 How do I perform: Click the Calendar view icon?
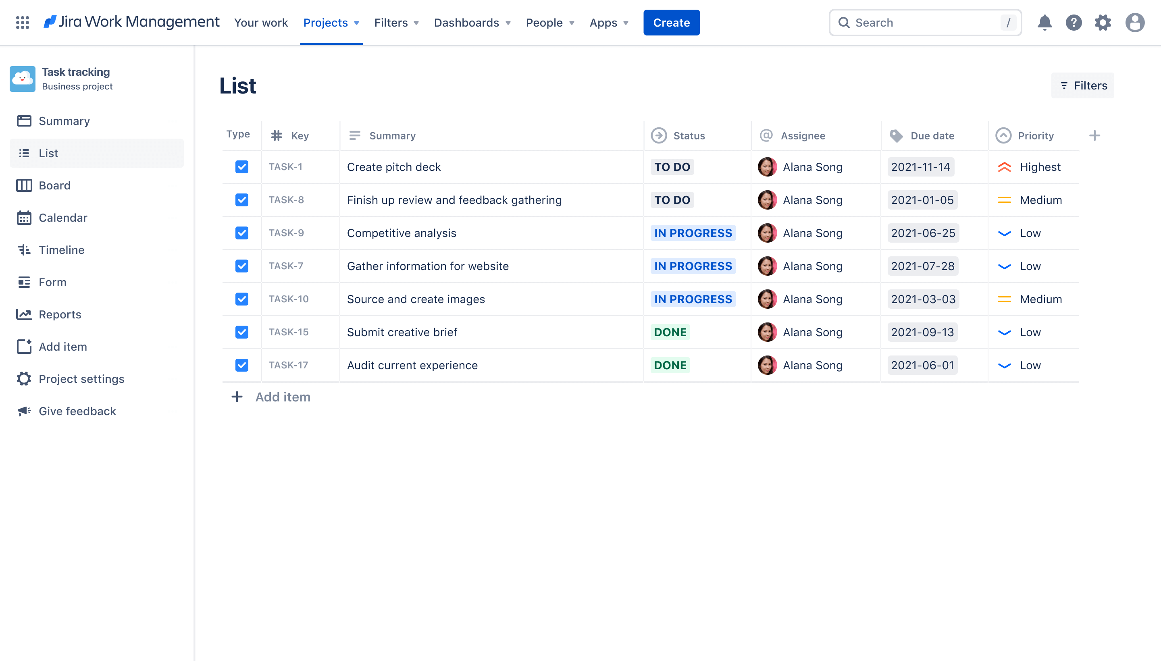24,217
